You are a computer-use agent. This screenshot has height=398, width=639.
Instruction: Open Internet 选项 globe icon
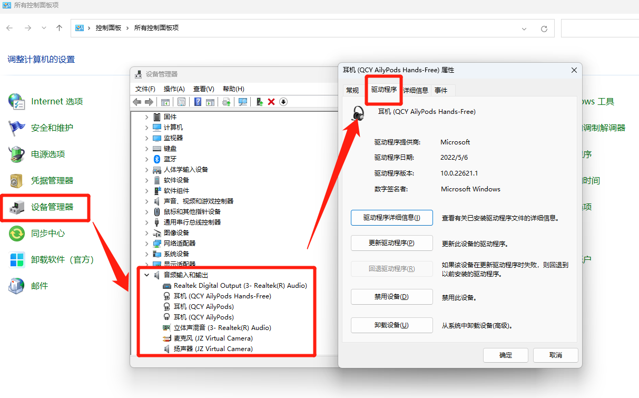coord(17,101)
